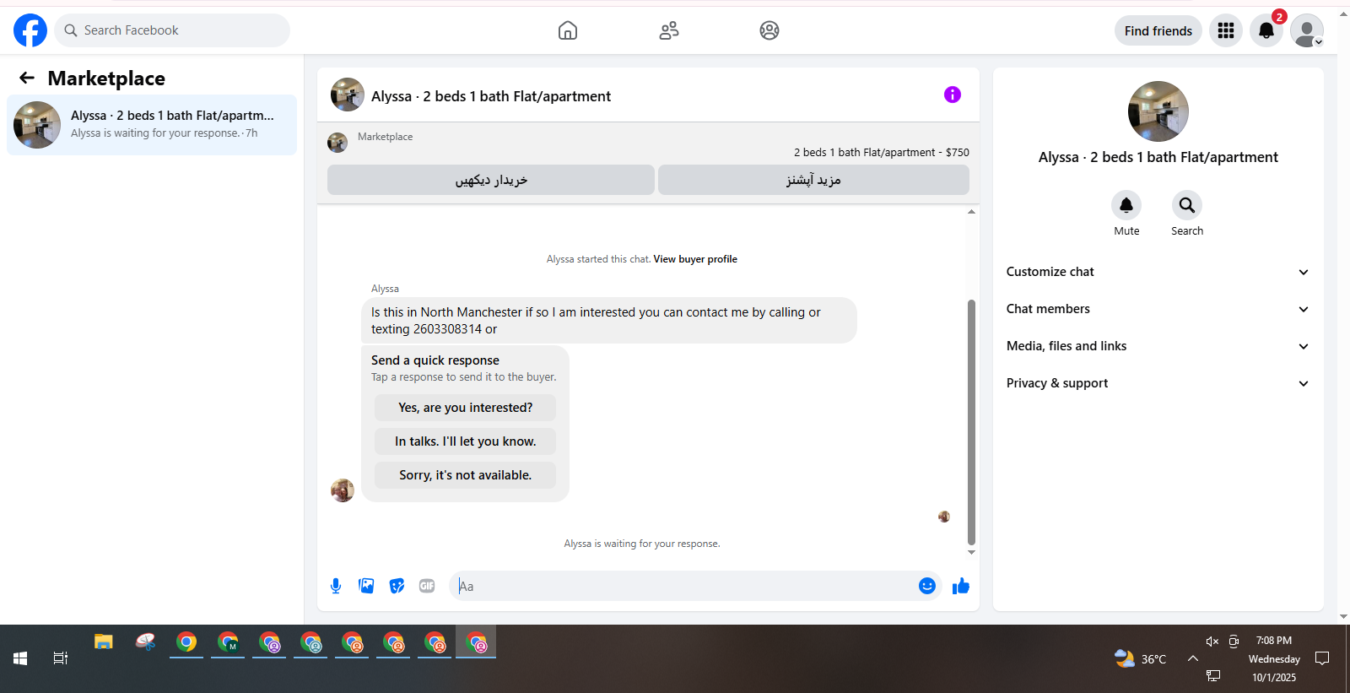Click the "Send a quick response" heading
The height and width of the screenshot is (693, 1350).
[x=435, y=360]
